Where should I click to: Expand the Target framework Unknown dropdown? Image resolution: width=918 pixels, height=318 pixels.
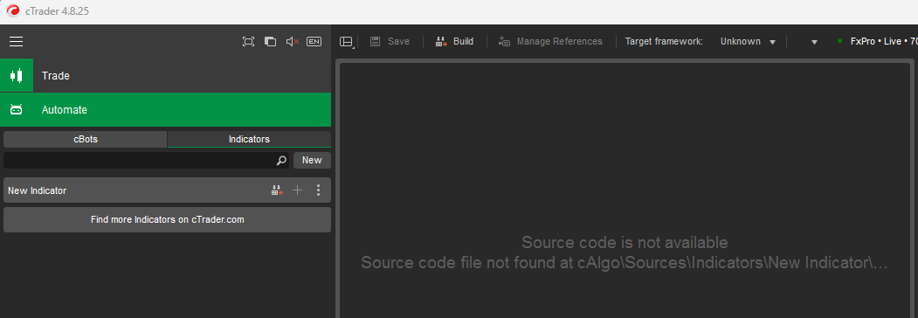[x=748, y=42]
